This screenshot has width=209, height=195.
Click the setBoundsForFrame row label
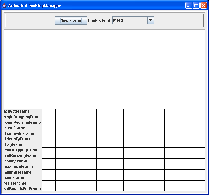click(x=22, y=189)
